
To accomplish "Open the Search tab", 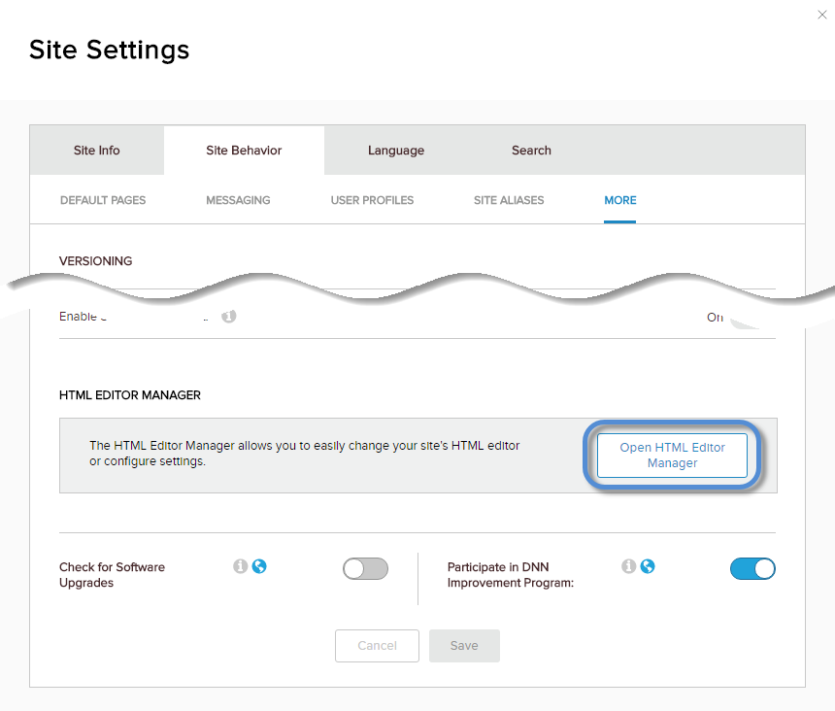I will [531, 151].
